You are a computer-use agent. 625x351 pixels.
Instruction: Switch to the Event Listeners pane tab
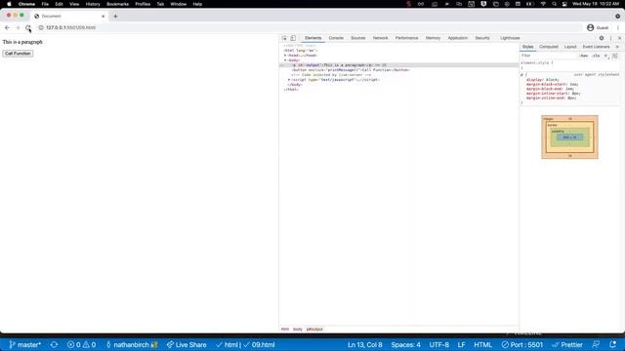click(596, 47)
